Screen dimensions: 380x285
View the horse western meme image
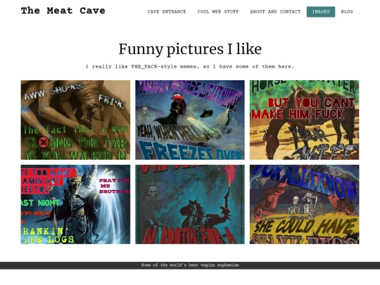click(x=305, y=120)
